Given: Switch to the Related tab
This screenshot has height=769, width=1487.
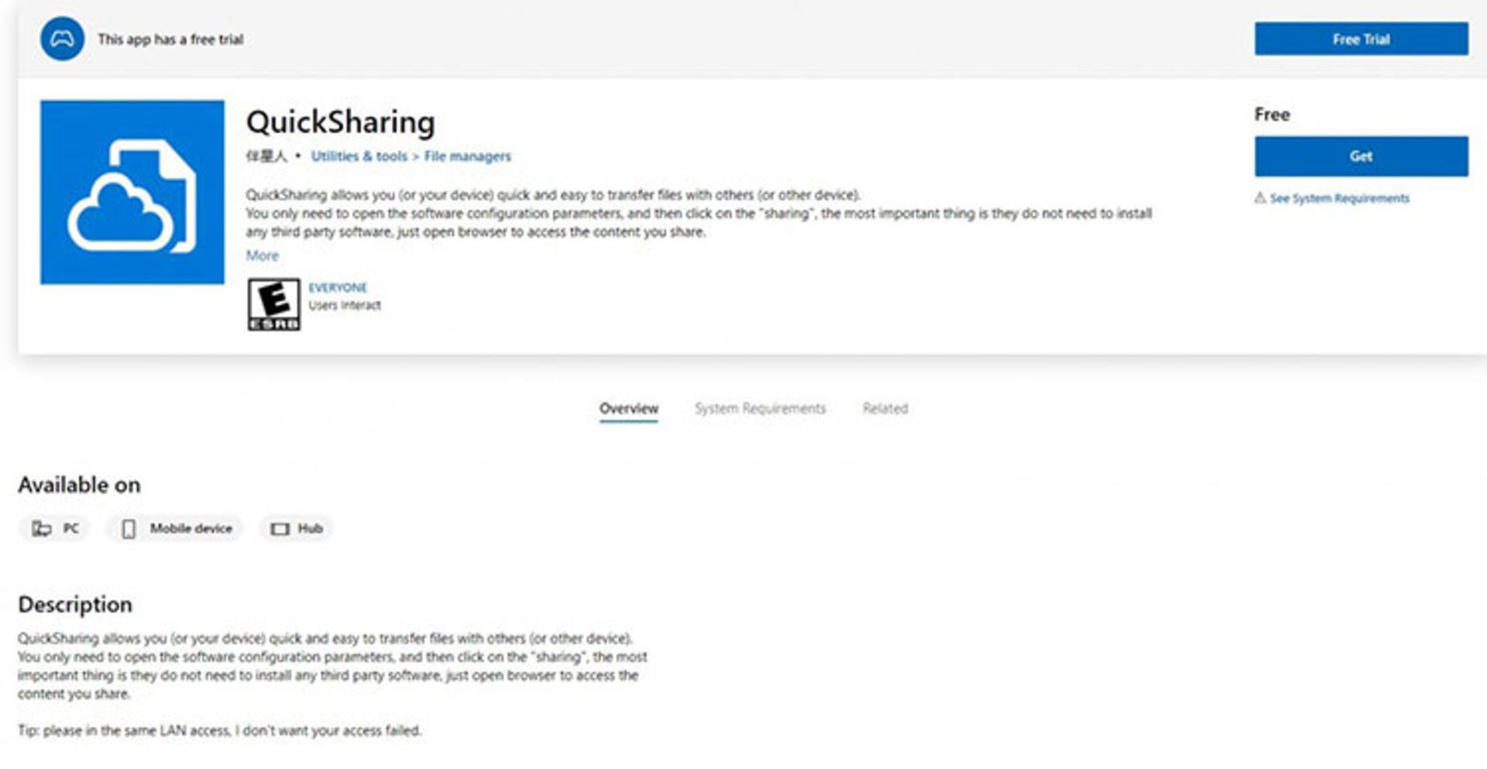Looking at the screenshot, I should pyautogui.click(x=885, y=408).
